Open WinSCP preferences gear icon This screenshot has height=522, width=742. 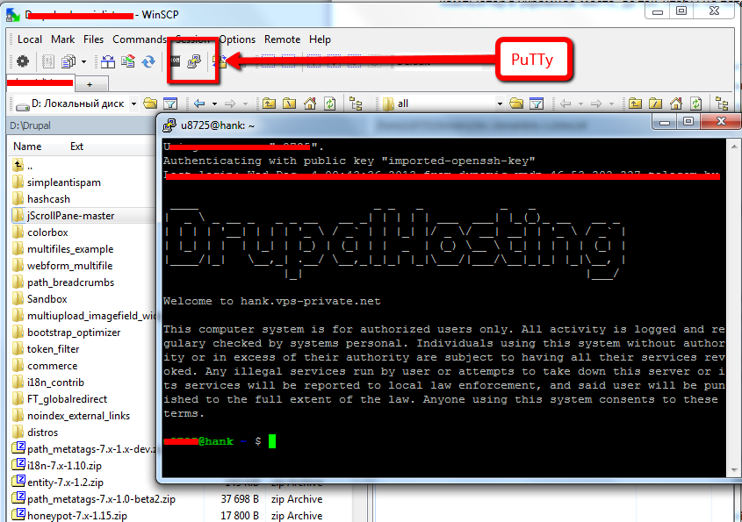(x=23, y=61)
